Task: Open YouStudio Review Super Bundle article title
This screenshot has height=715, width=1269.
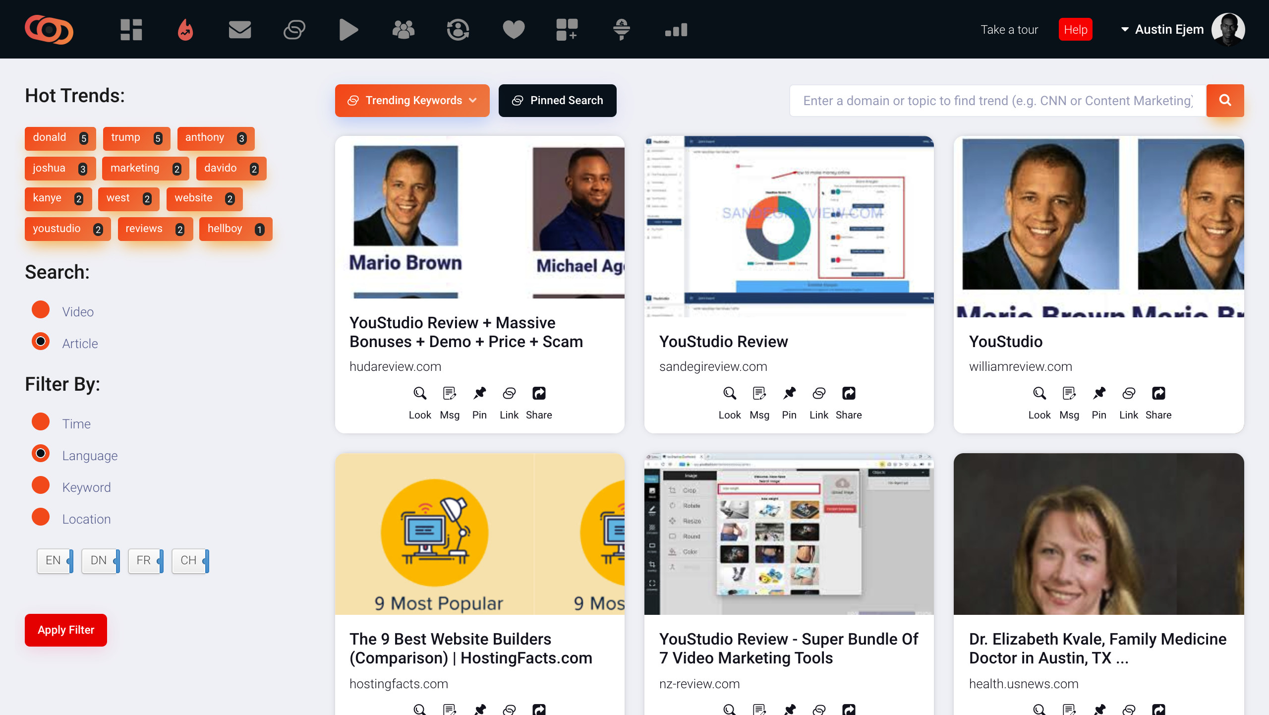Action: tap(789, 649)
